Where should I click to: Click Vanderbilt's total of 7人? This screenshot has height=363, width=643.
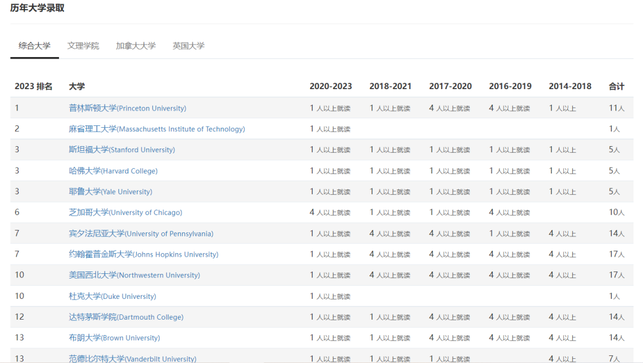tap(614, 358)
